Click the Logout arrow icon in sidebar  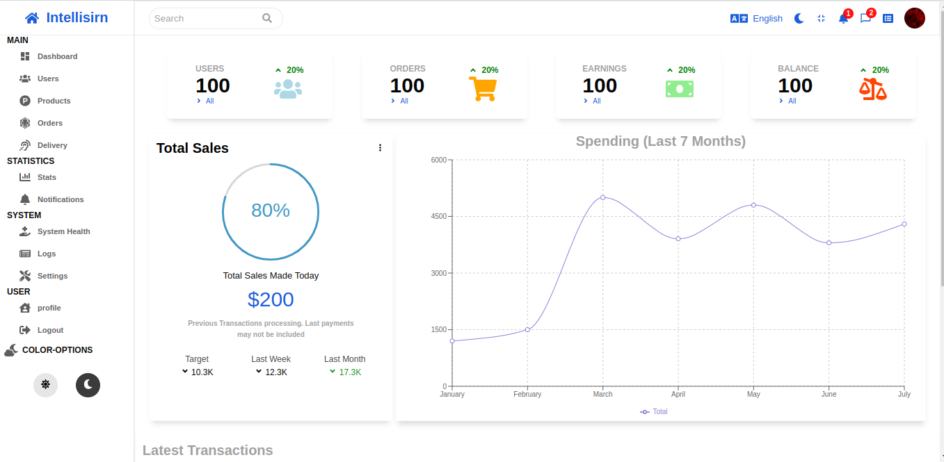point(25,330)
